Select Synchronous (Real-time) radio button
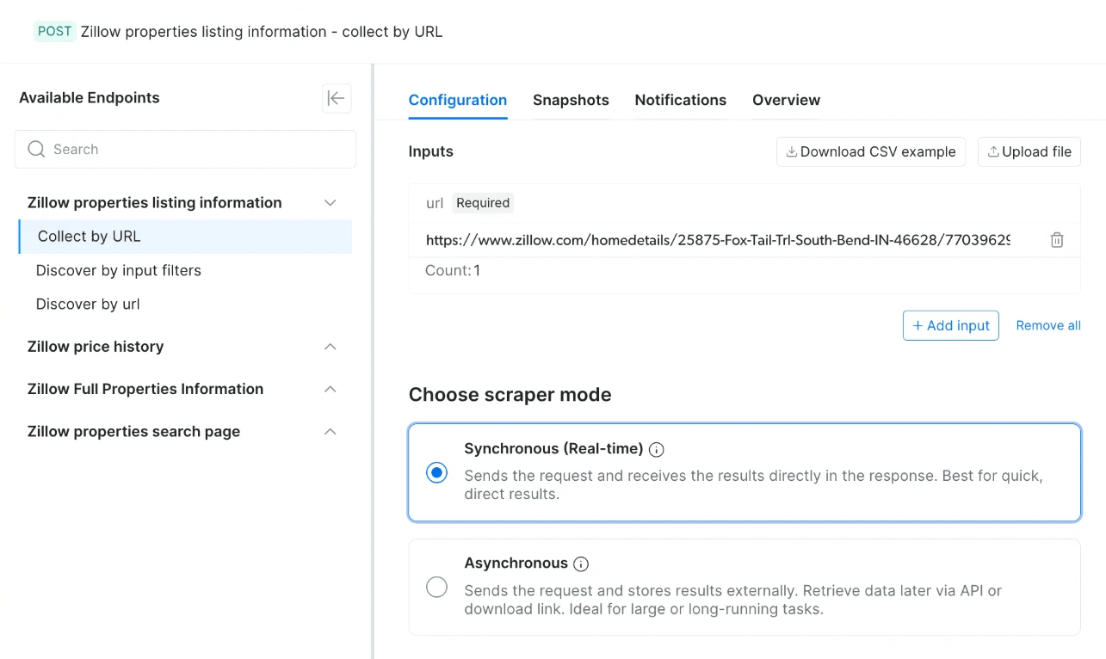Image resolution: width=1106 pixels, height=659 pixels. pyautogui.click(x=437, y=472)
